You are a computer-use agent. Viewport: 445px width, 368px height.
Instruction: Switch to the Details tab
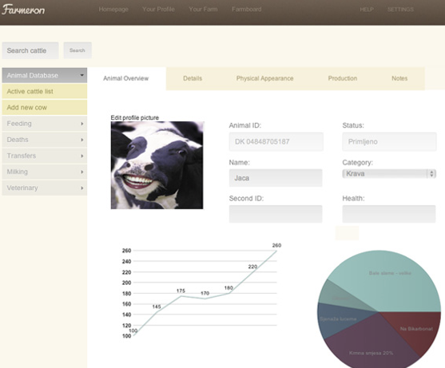[x=193, y=78]
